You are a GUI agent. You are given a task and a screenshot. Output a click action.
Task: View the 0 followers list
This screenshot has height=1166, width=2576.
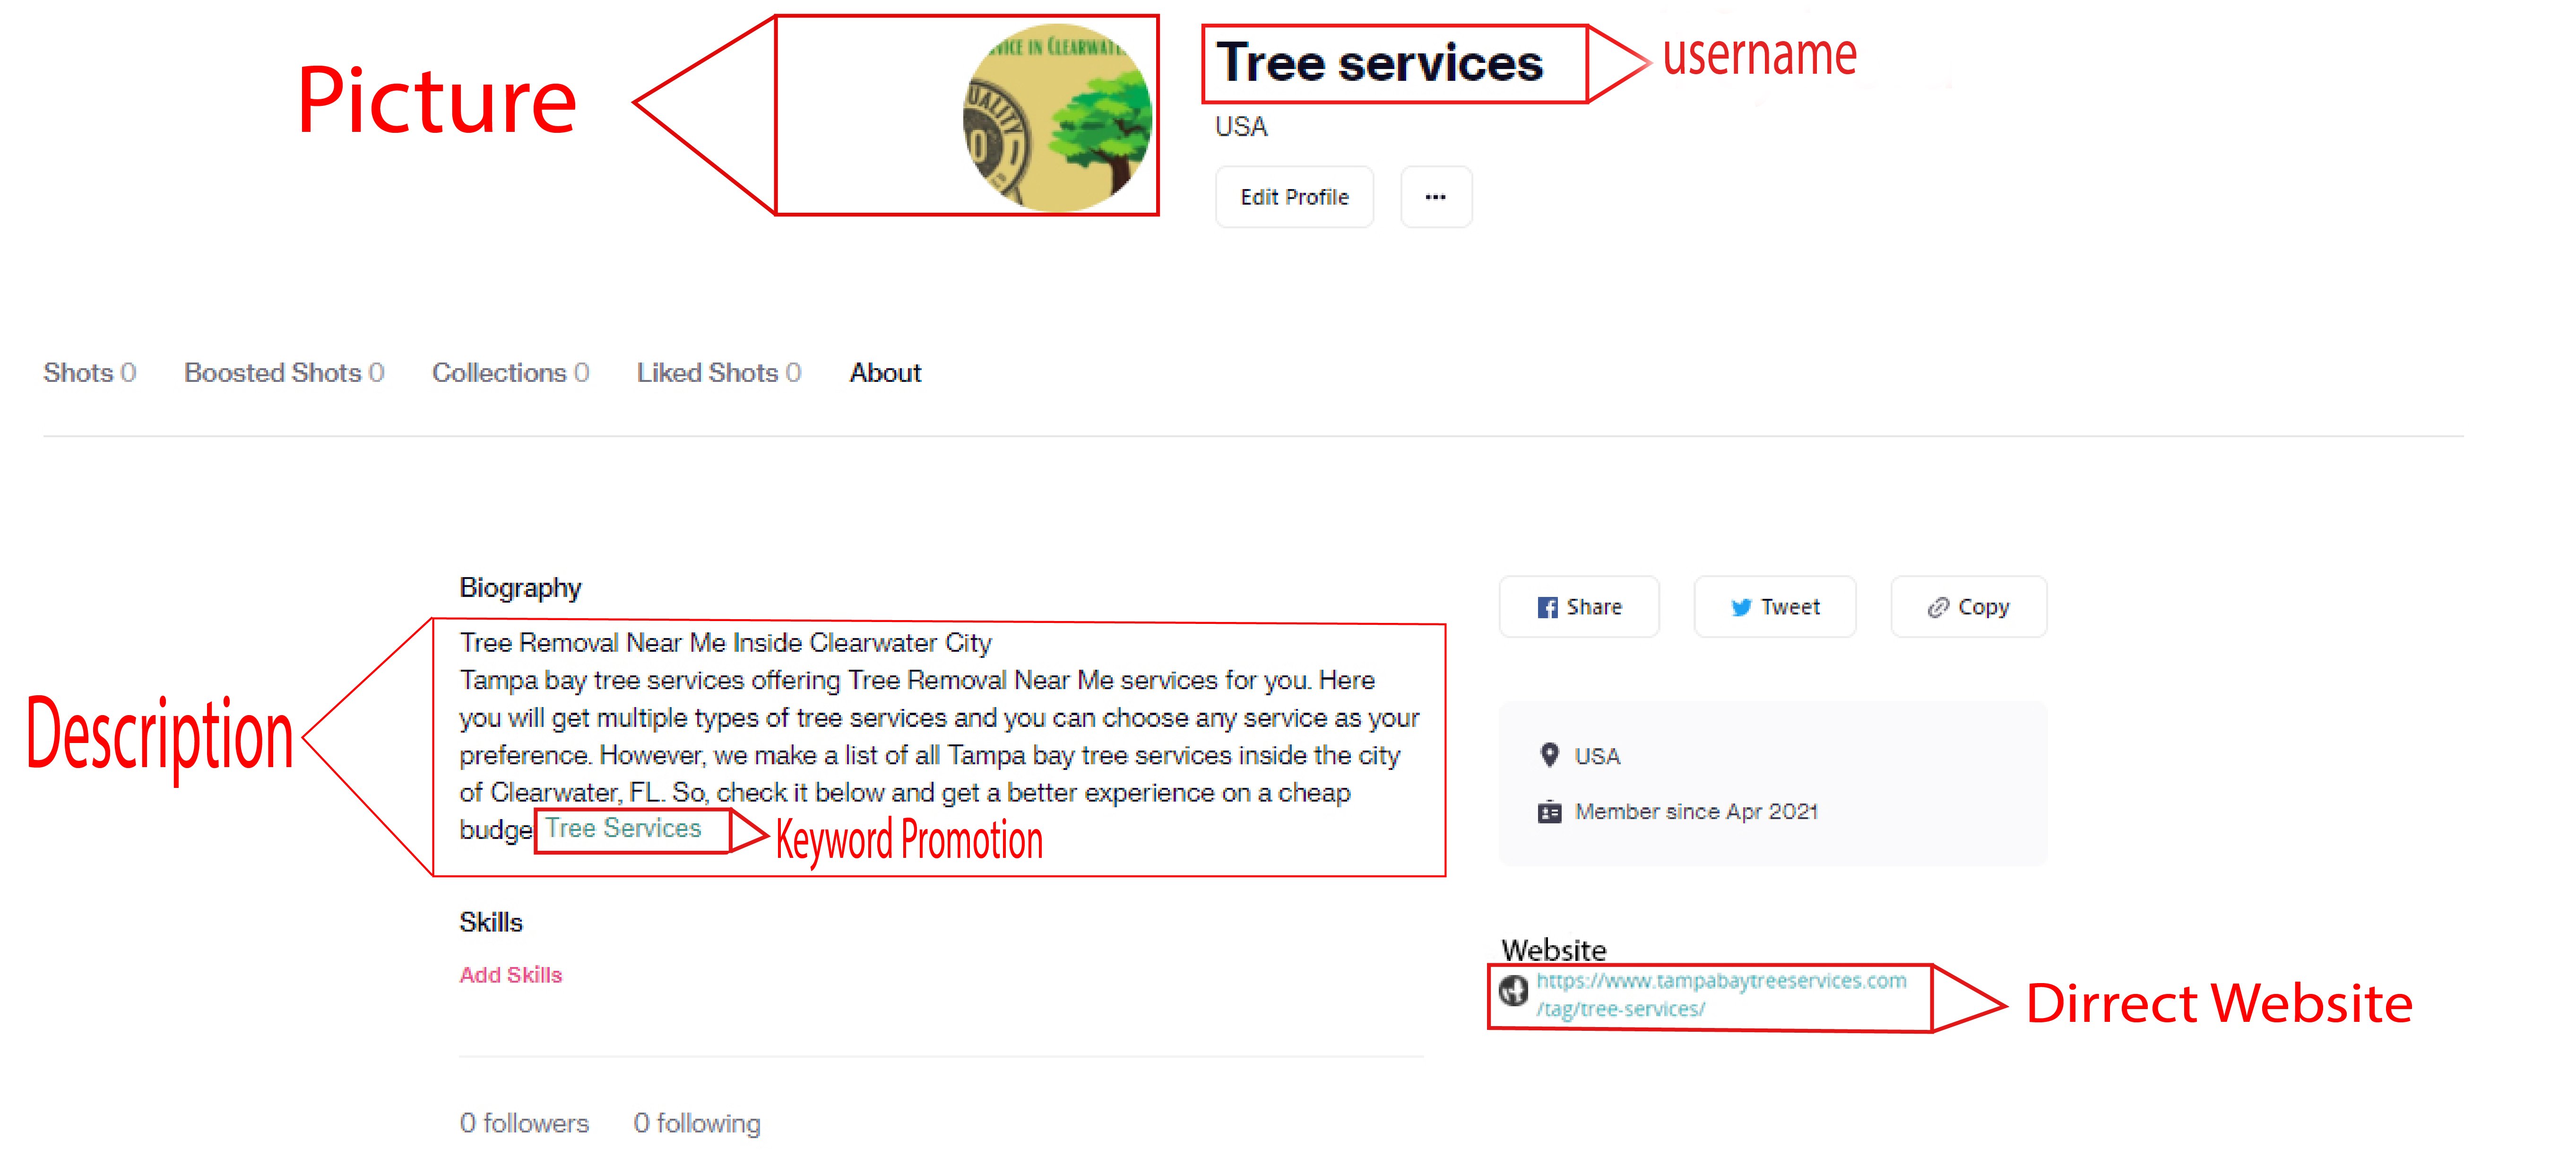pos(524,1123)
